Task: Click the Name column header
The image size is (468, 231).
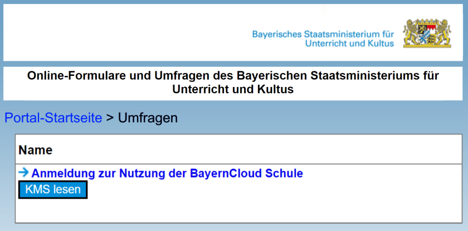Action: tap(36, 150)
